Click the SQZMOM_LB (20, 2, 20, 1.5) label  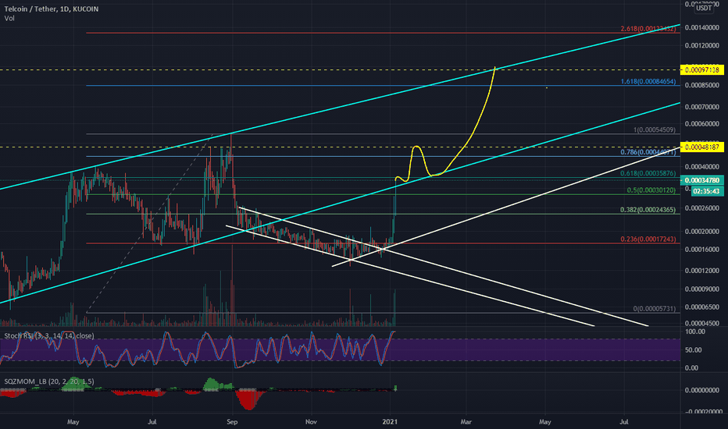tap(48, 381)
